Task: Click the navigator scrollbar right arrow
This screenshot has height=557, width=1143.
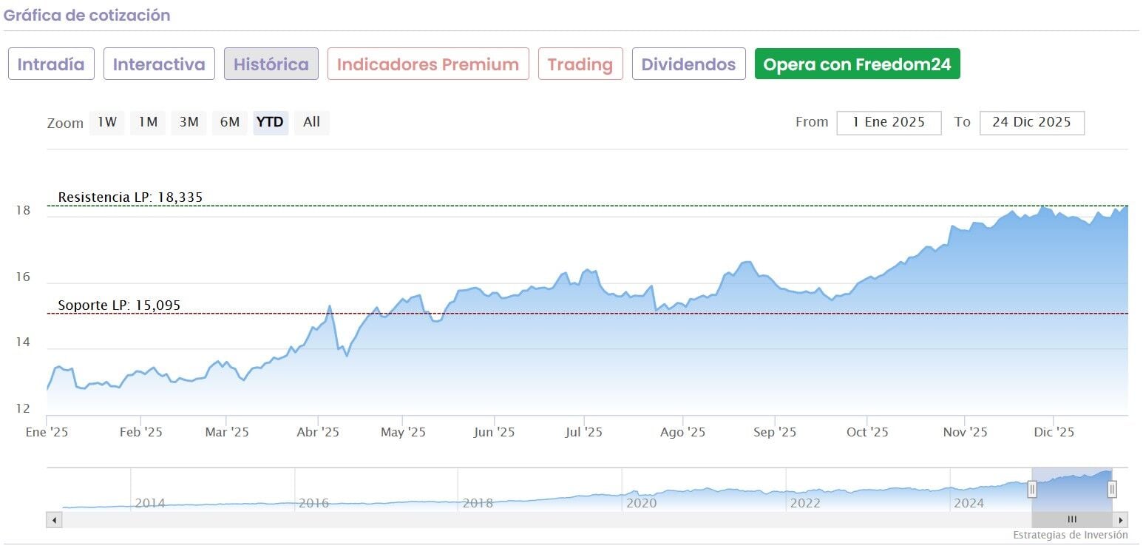Action: pyautogui.click(x=1122, y=519)
